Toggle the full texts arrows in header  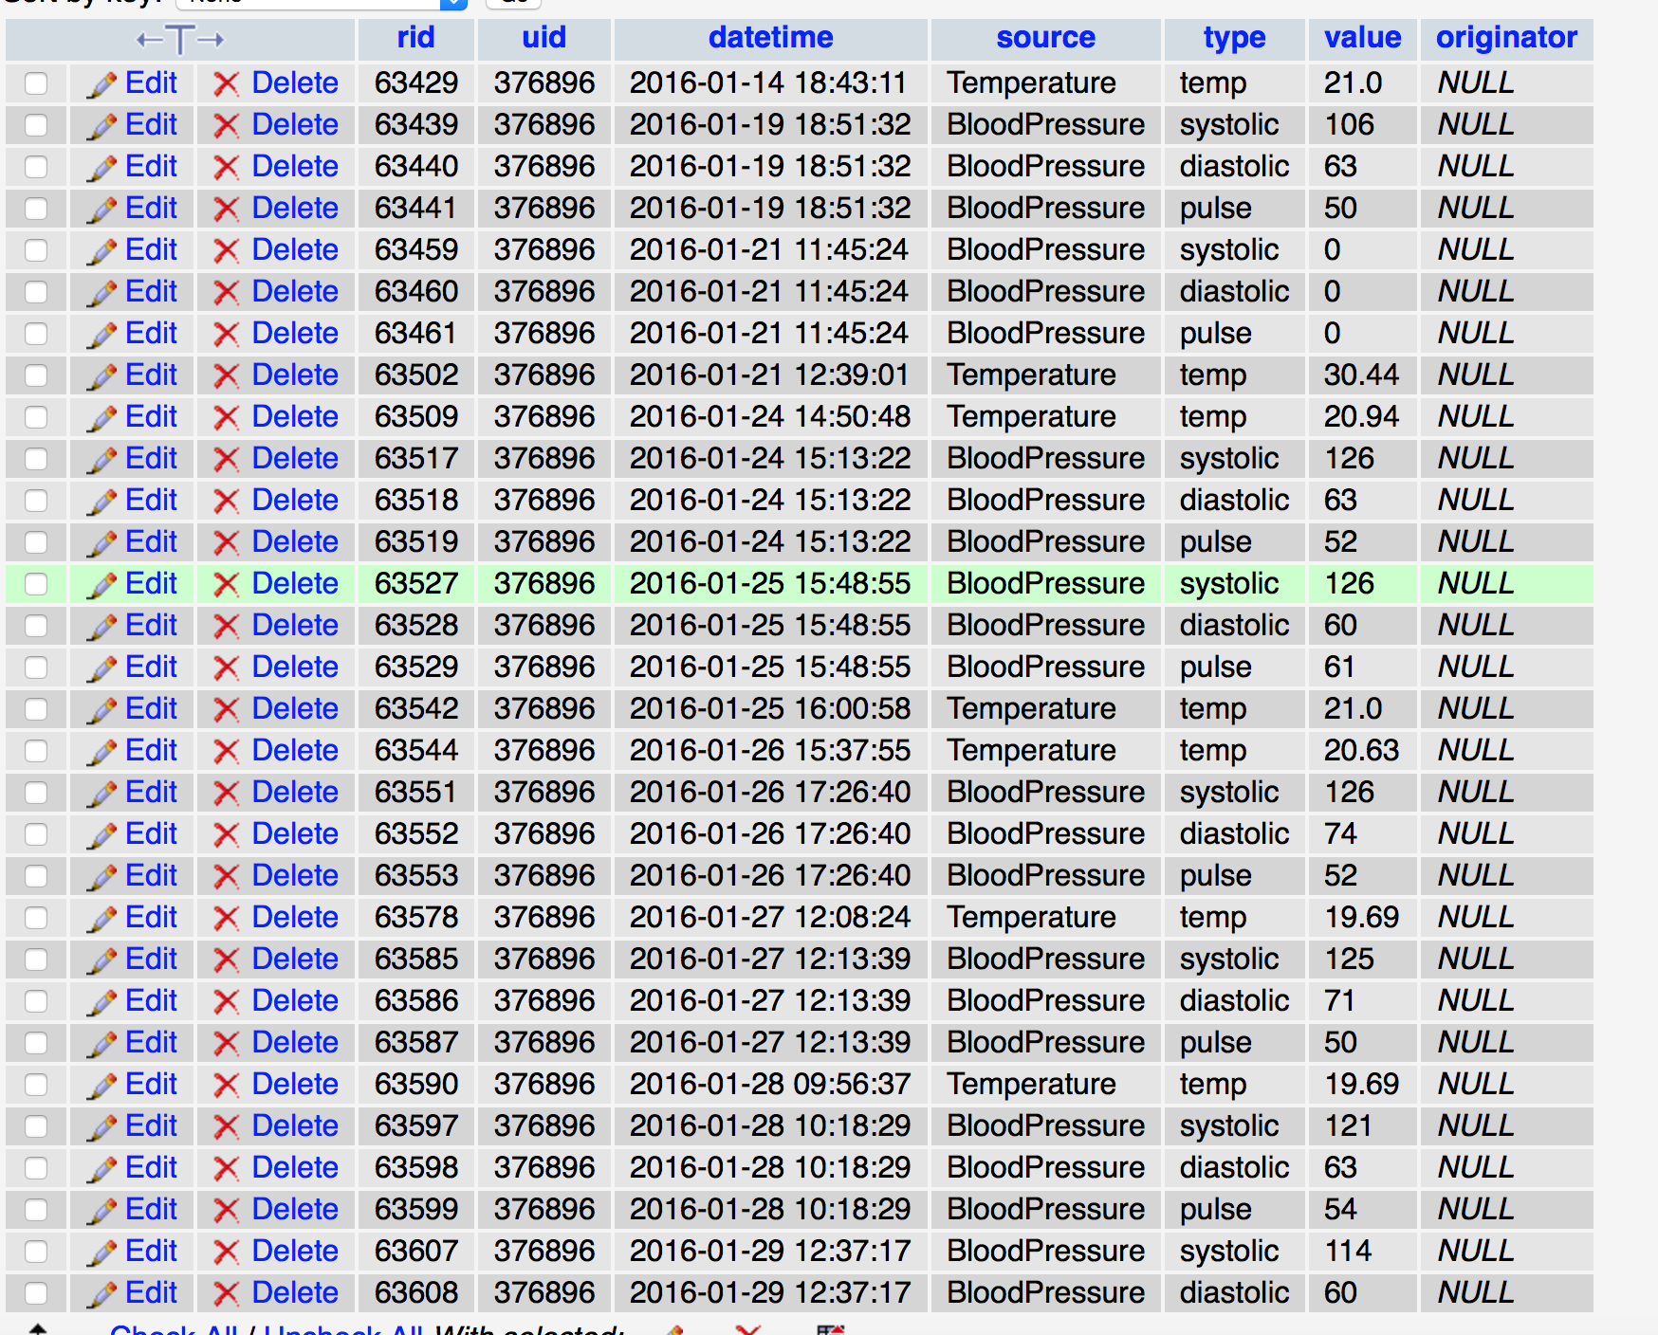tap(180, 39)
